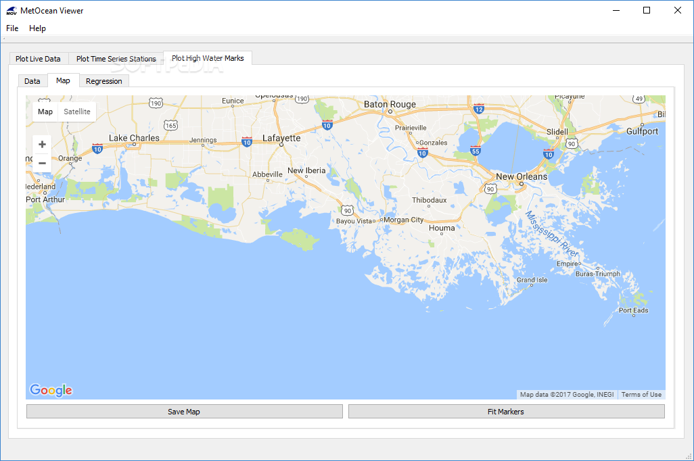Click the Prairieville map label
Image resolution: width=694 pixels, height=461 pixels.
pos(411,128)
